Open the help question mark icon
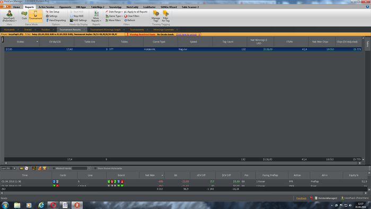Screen dimensions: 371x209 [x=367, y=7]
